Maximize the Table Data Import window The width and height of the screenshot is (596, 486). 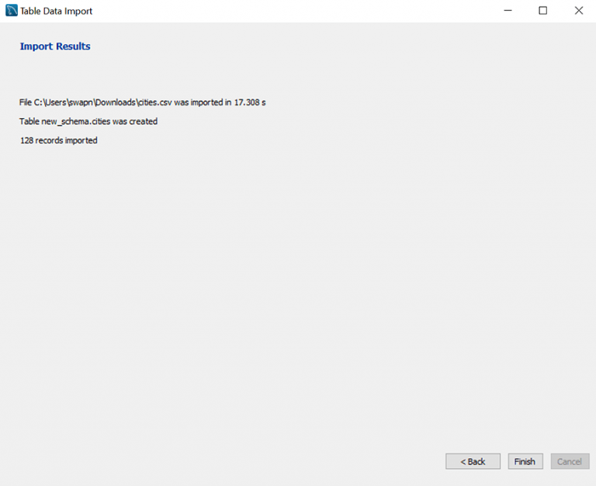tap(542, 11)
